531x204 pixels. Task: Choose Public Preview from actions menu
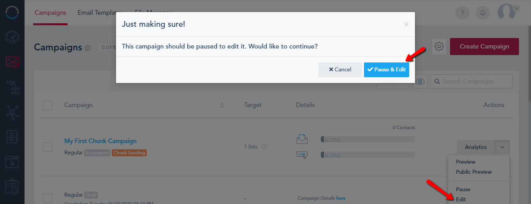tap(474, 172)
